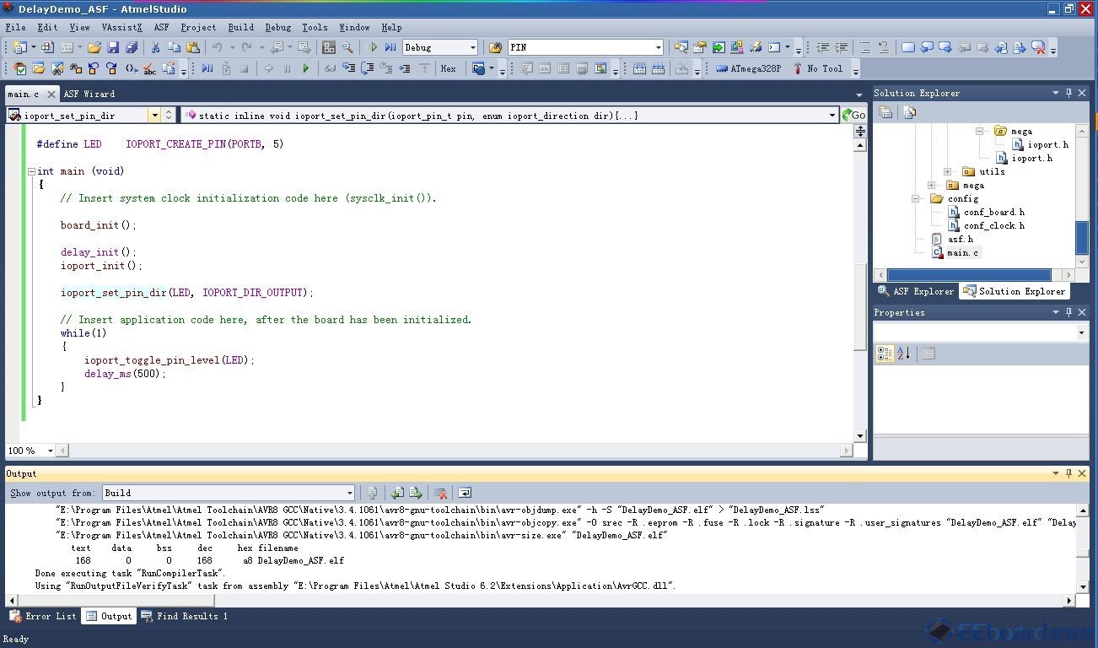Click the Go button in navigation bar
Image resolution: width=1098 pixels, height=648 pixels.
coord(853,115)
